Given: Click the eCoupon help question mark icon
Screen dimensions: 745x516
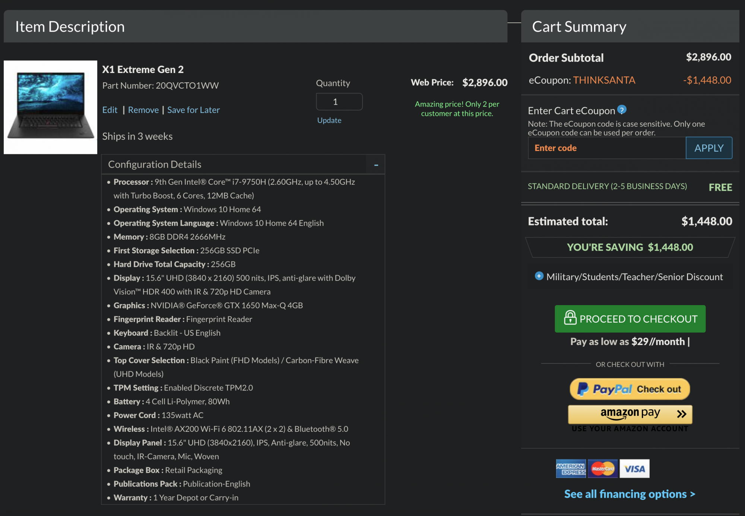Looking at the screenshot, I should pyautogui.click(x=622, y=110).
